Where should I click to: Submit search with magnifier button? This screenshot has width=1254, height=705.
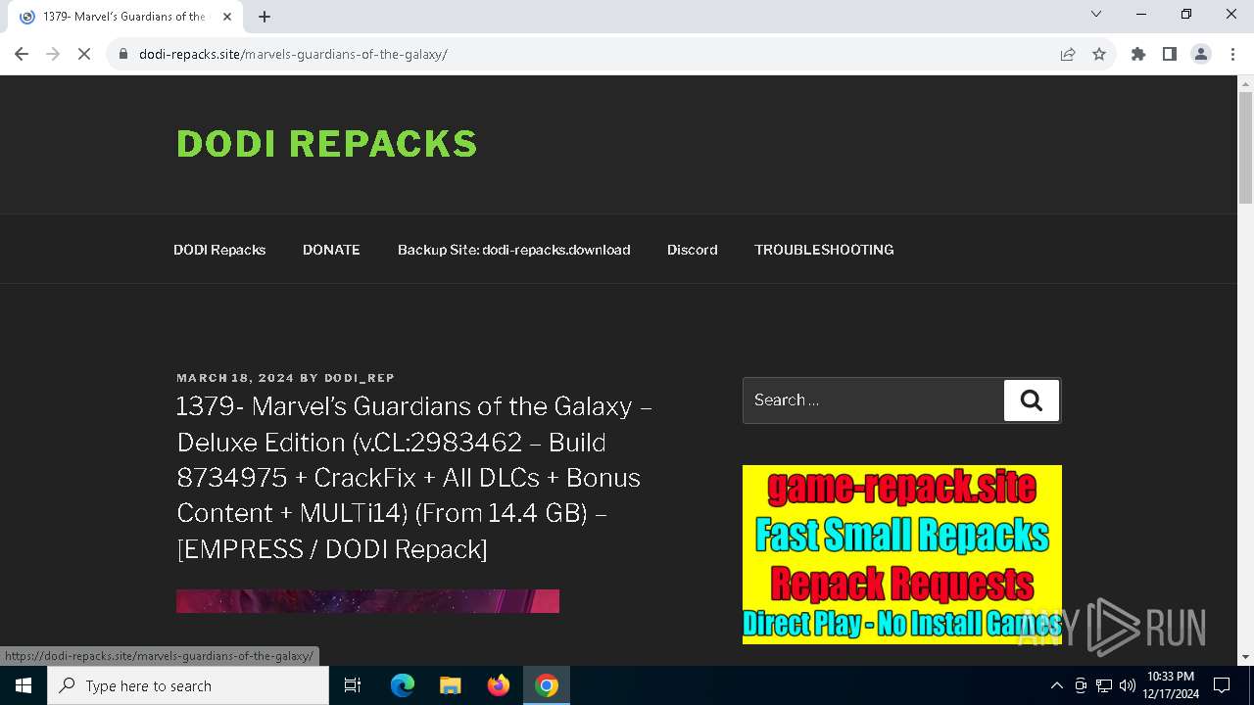[x=1032, y=400]
